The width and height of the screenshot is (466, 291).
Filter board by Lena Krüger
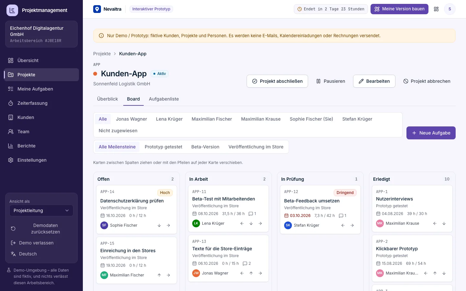(x=169, y=119)
